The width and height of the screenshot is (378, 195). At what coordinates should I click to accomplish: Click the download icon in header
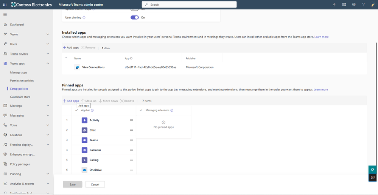pyautogui.click(x=334, y=5)
